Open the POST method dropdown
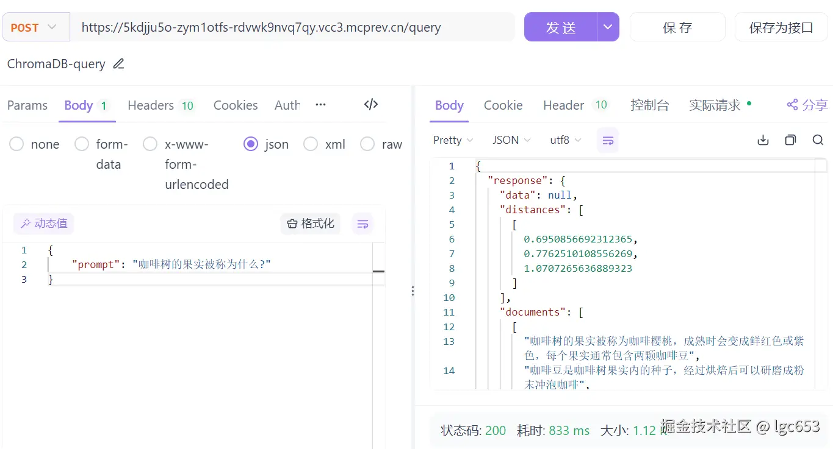The width and height of the screenshot is (833, 449). tap(36, 27)
